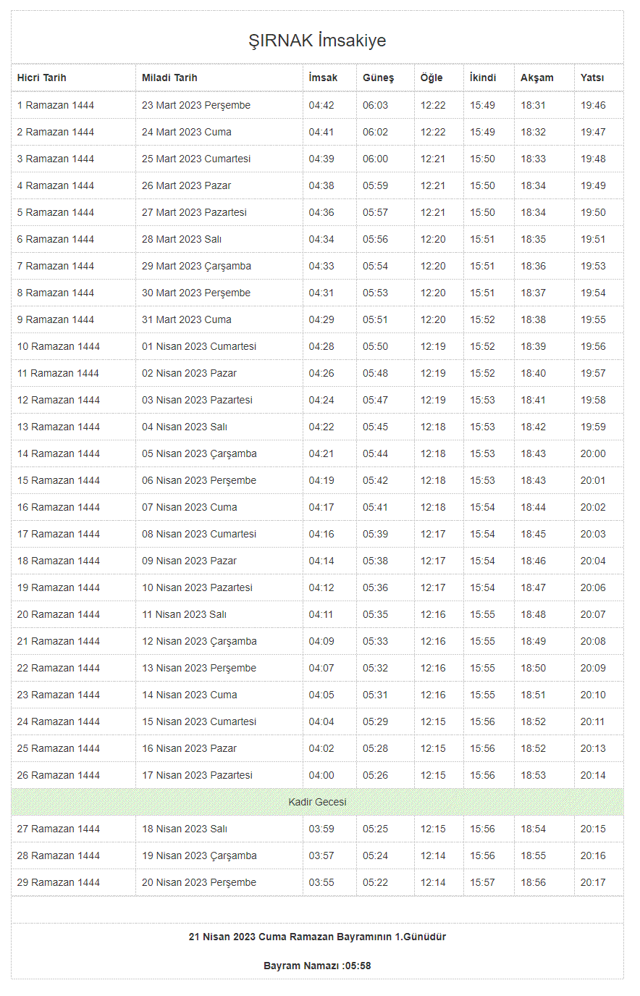Select Yatsı time 20:00 on 14 Ramazan
The height and width of the screenshot is (996, 640).
tap(593, 453)
